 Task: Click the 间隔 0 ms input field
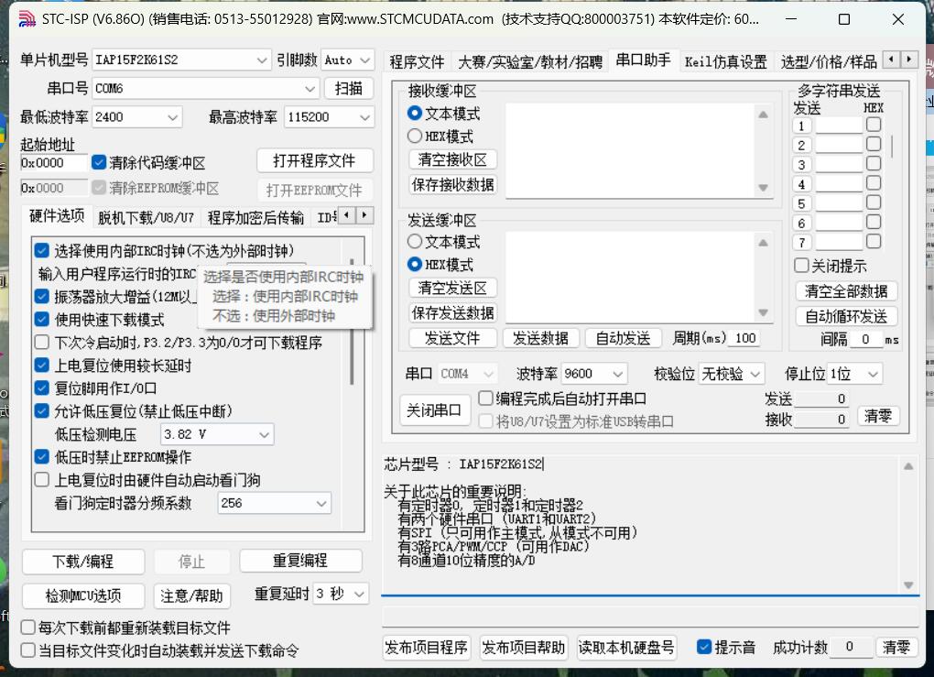pos(865,339)
